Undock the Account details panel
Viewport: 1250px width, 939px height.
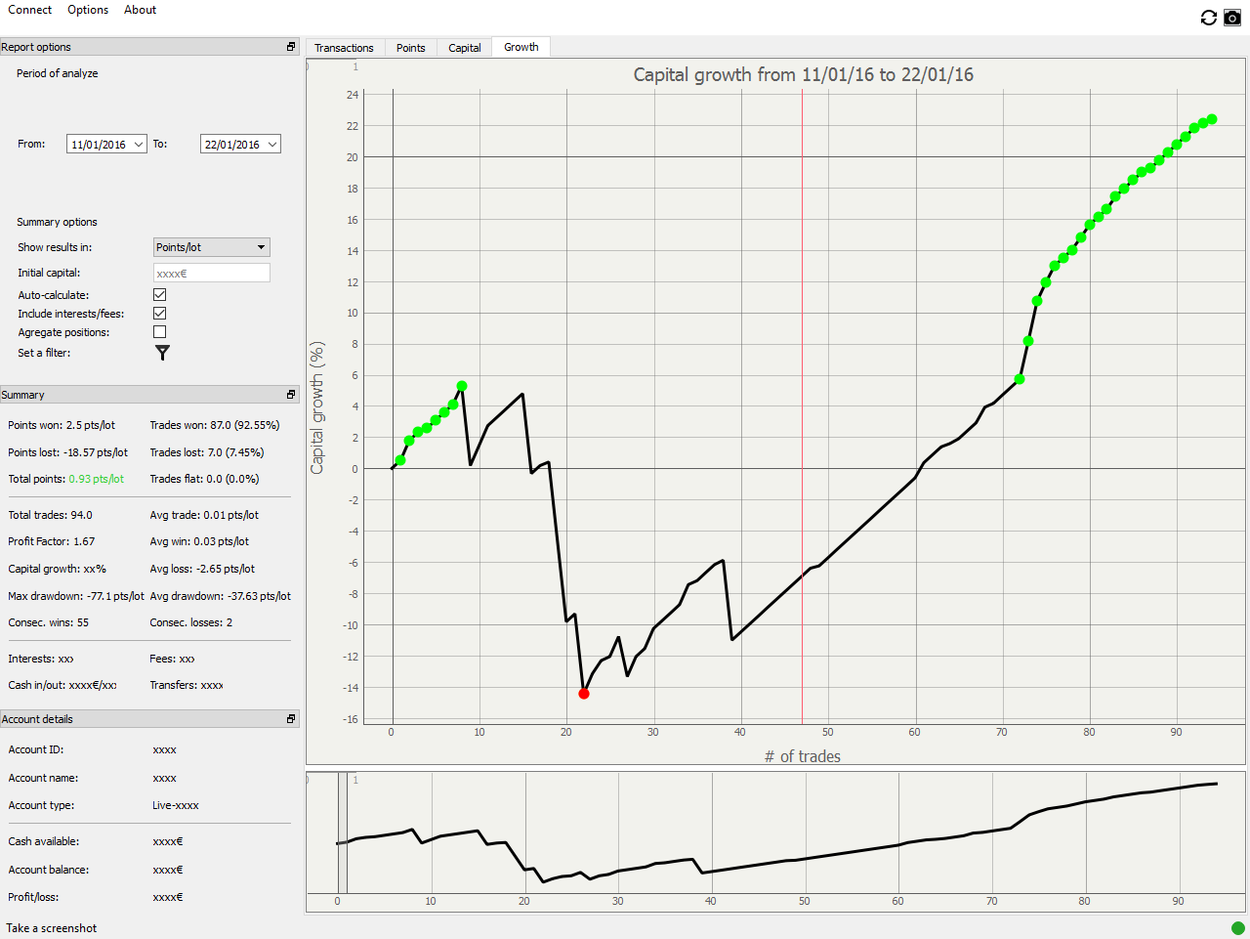pos(291,718)
